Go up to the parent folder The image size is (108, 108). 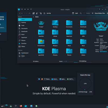coord(29,13)
